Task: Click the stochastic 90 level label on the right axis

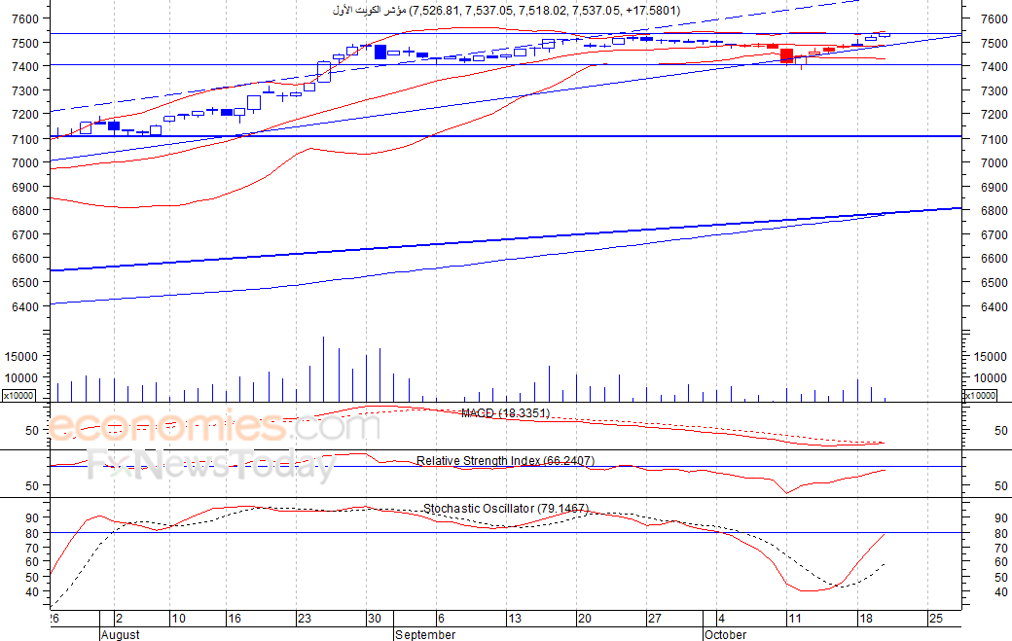Action: pos(1001,518)
